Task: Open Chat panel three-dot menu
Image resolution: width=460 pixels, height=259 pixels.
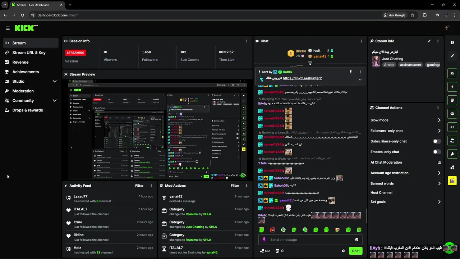Action: tap(362, 41)
